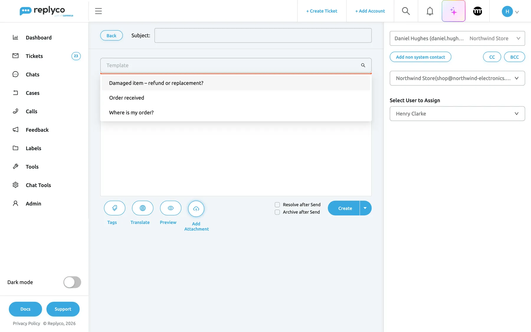This screenshot has width=531, height=332.
Task: Open Chats in sidebar
Action: coord(32,74)
